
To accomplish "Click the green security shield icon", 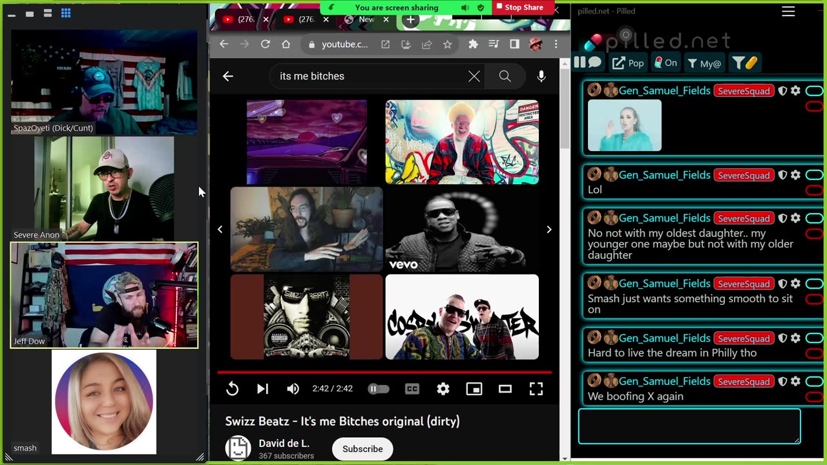I will point(481,8).
